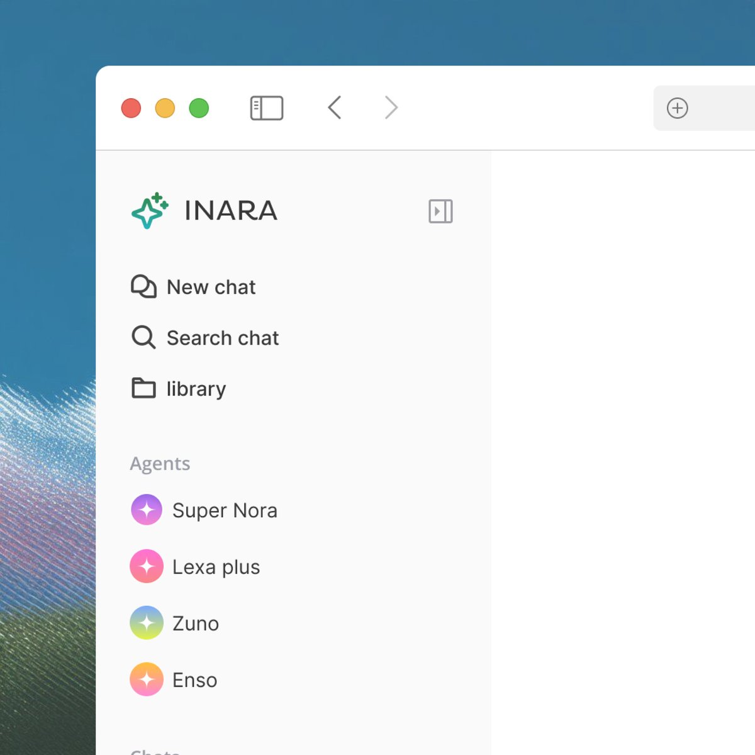Viewport: 755px width, 755px height.
Task: Close the window with red button
Action: click(131, 108)
